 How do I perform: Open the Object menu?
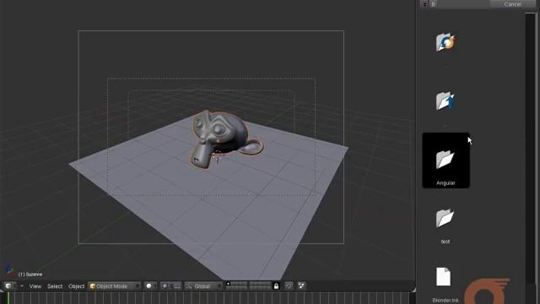click(76, 286)
